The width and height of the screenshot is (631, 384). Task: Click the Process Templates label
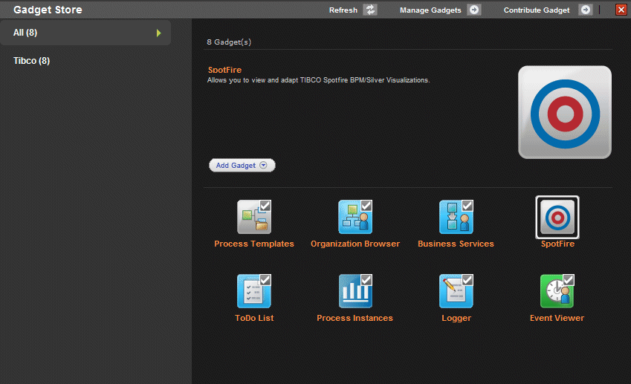[254, 244]
